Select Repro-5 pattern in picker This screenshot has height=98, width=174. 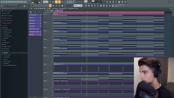35,18
